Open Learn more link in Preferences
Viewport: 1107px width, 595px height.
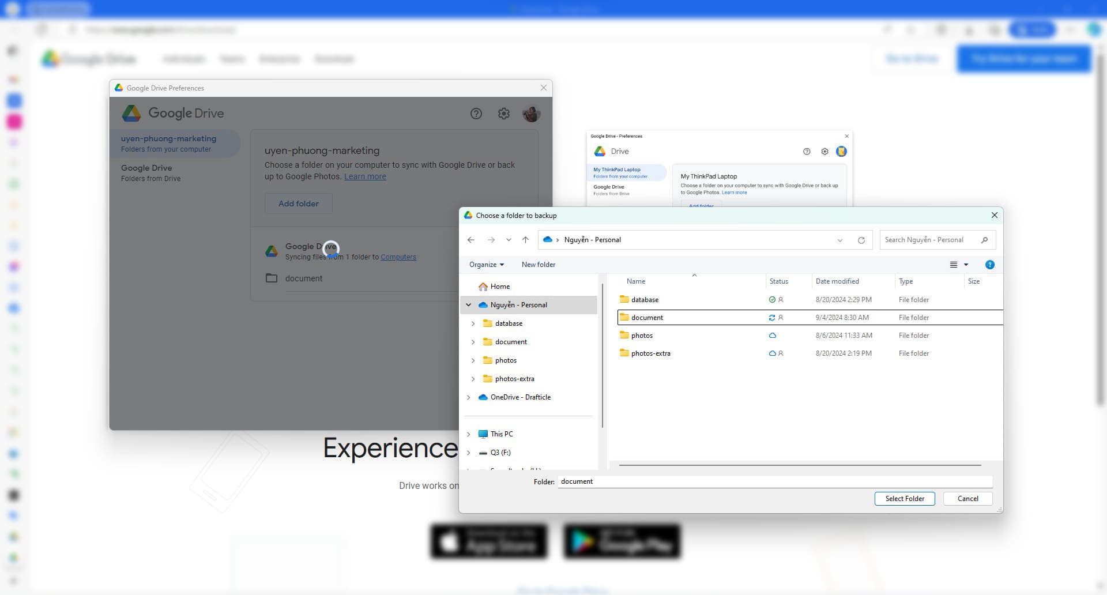pyautogui.click(x=365, y=176)
